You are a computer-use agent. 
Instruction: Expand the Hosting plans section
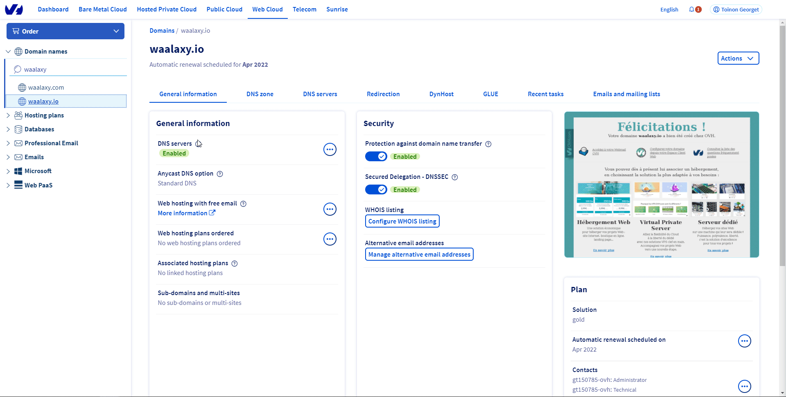coord(8,115)
